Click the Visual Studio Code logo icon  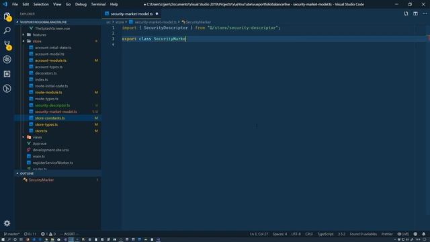[x=5, y=5]
